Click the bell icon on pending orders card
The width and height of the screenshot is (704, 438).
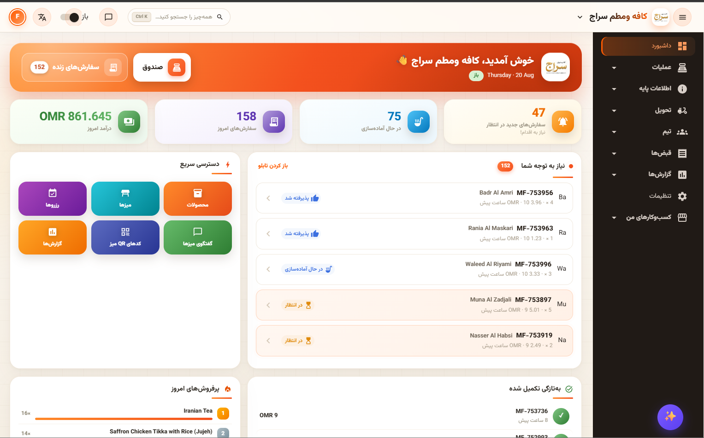pyautogui.click(x=563, y=122)
